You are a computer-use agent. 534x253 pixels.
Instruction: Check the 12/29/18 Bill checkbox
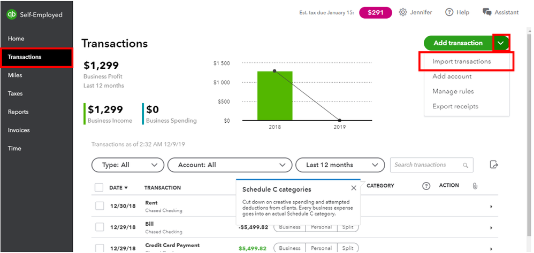(x=100, y=227)
